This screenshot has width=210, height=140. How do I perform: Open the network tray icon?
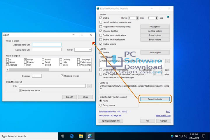click(181, 136)
